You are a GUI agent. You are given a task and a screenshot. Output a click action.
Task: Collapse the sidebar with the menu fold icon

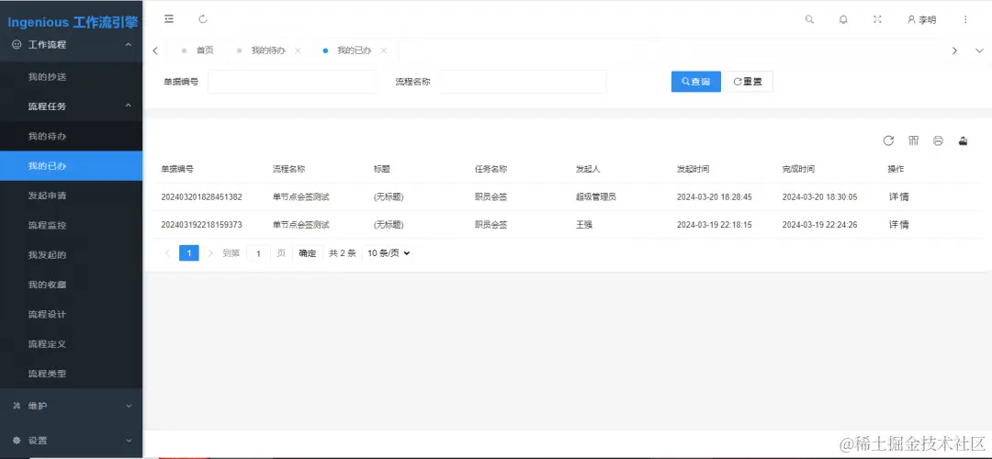169,19
